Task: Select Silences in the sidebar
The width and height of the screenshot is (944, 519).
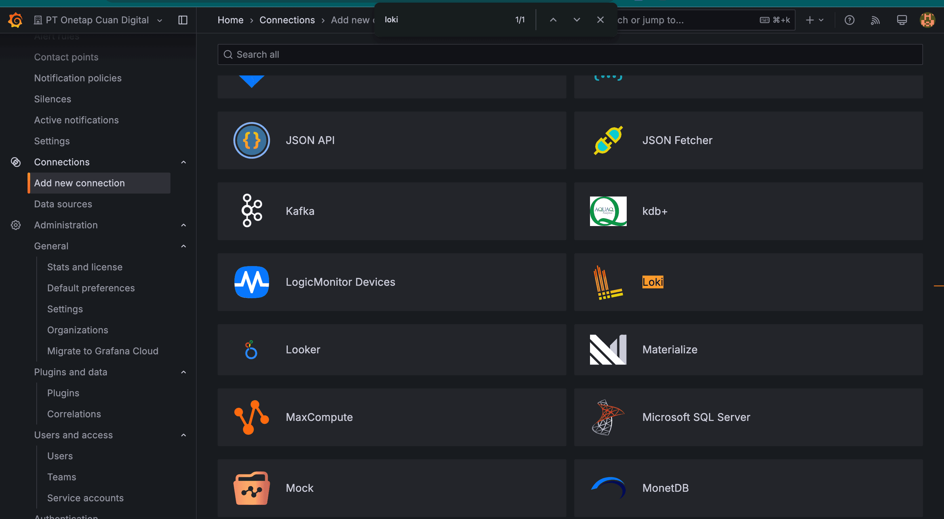Action: click(52, 99)
